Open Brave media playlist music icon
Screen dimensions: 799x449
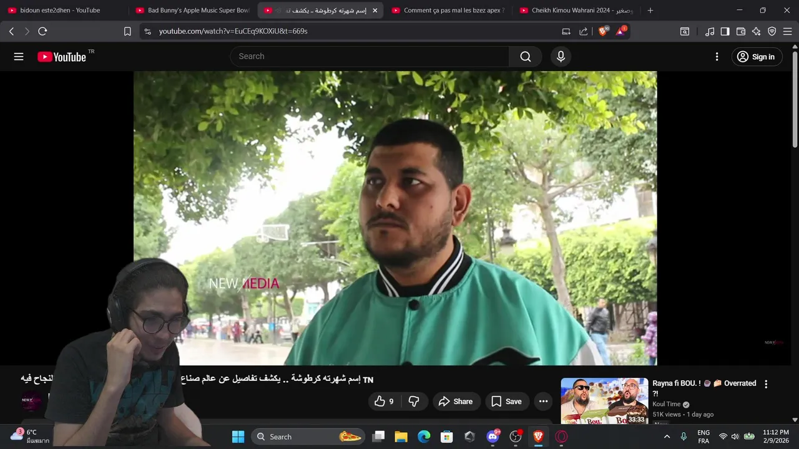[x=710, y=31]
